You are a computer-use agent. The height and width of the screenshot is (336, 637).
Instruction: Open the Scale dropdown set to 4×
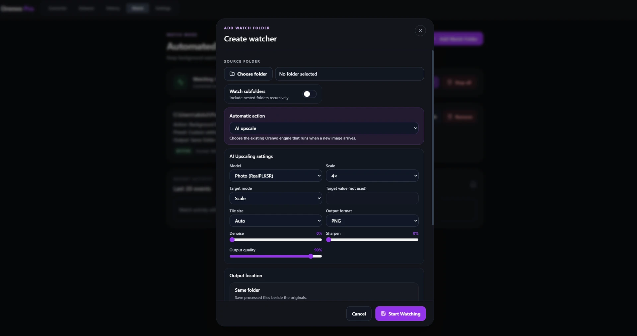pos(372,176)
